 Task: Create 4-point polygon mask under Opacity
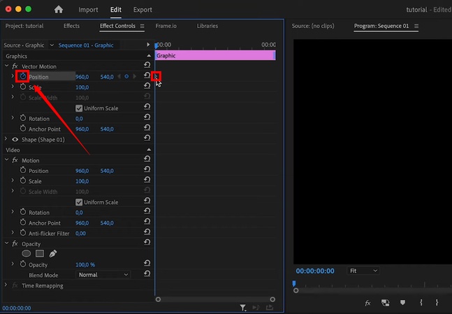pyautogui.click(x=40, y=254)
